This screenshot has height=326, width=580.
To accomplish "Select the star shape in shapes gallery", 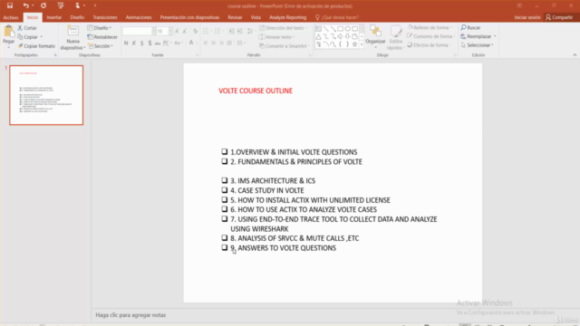I will tap(354, 44).
